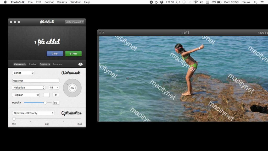Open the Regular font style dropdown
Viewport: 268px width, 151px height.
pyautogui.click(x=26, y=95)
